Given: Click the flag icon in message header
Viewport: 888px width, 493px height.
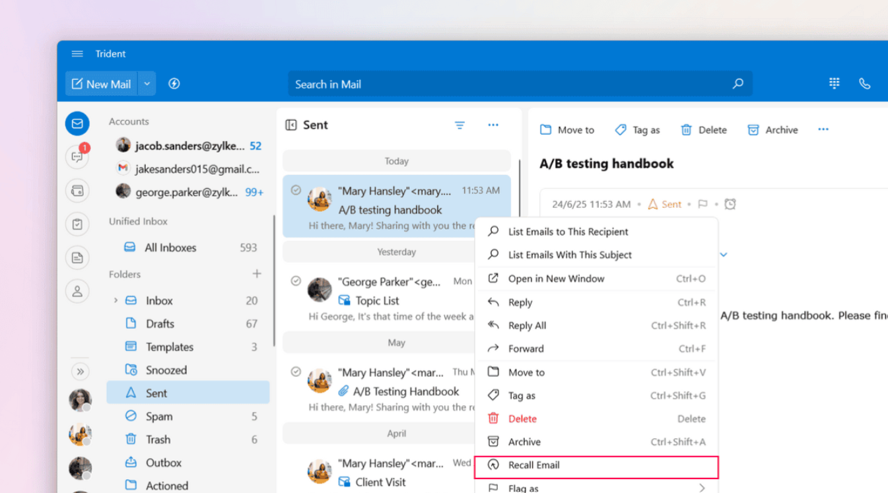Looking at the screenshot, I should tap(702, 205).
